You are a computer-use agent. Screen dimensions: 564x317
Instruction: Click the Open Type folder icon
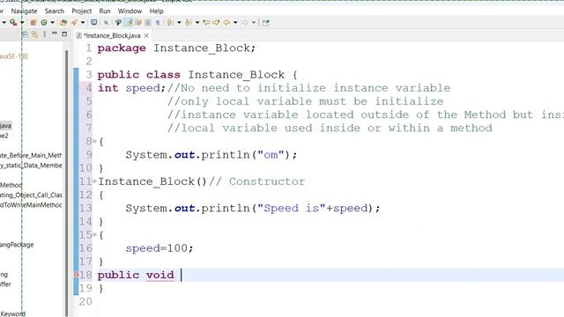pyautogui.click(x=63, y=22)
